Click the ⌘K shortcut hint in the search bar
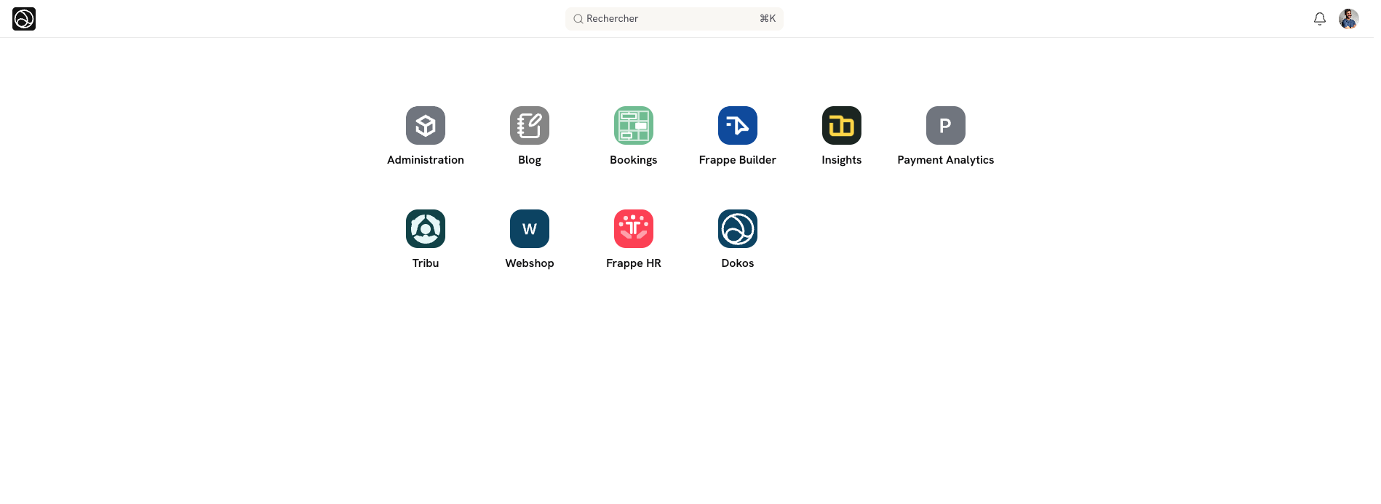The image size is (1381, 504). [x=767, y=19]
